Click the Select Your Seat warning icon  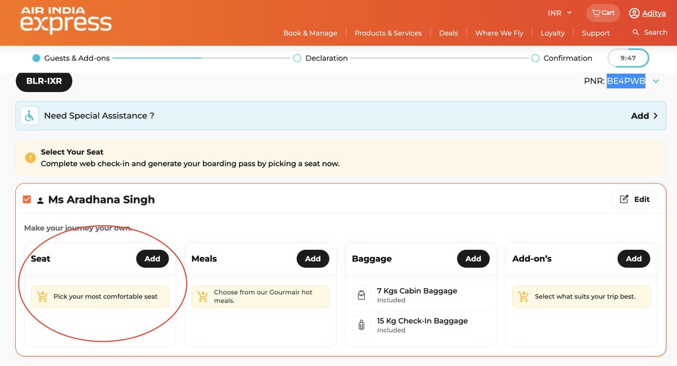tap(30, 157)
